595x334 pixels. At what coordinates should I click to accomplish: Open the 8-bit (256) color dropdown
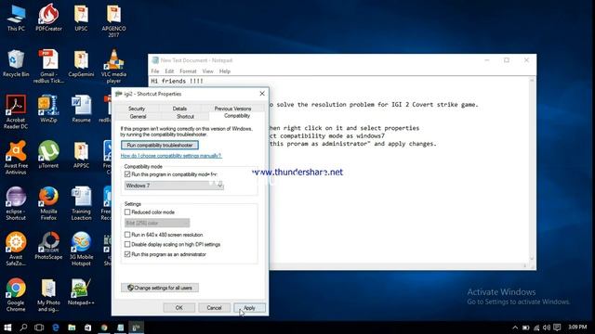(x=157, y=223)
